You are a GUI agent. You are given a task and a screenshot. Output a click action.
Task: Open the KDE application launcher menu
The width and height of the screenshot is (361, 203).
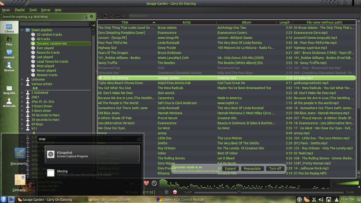(x=4, y=199)
